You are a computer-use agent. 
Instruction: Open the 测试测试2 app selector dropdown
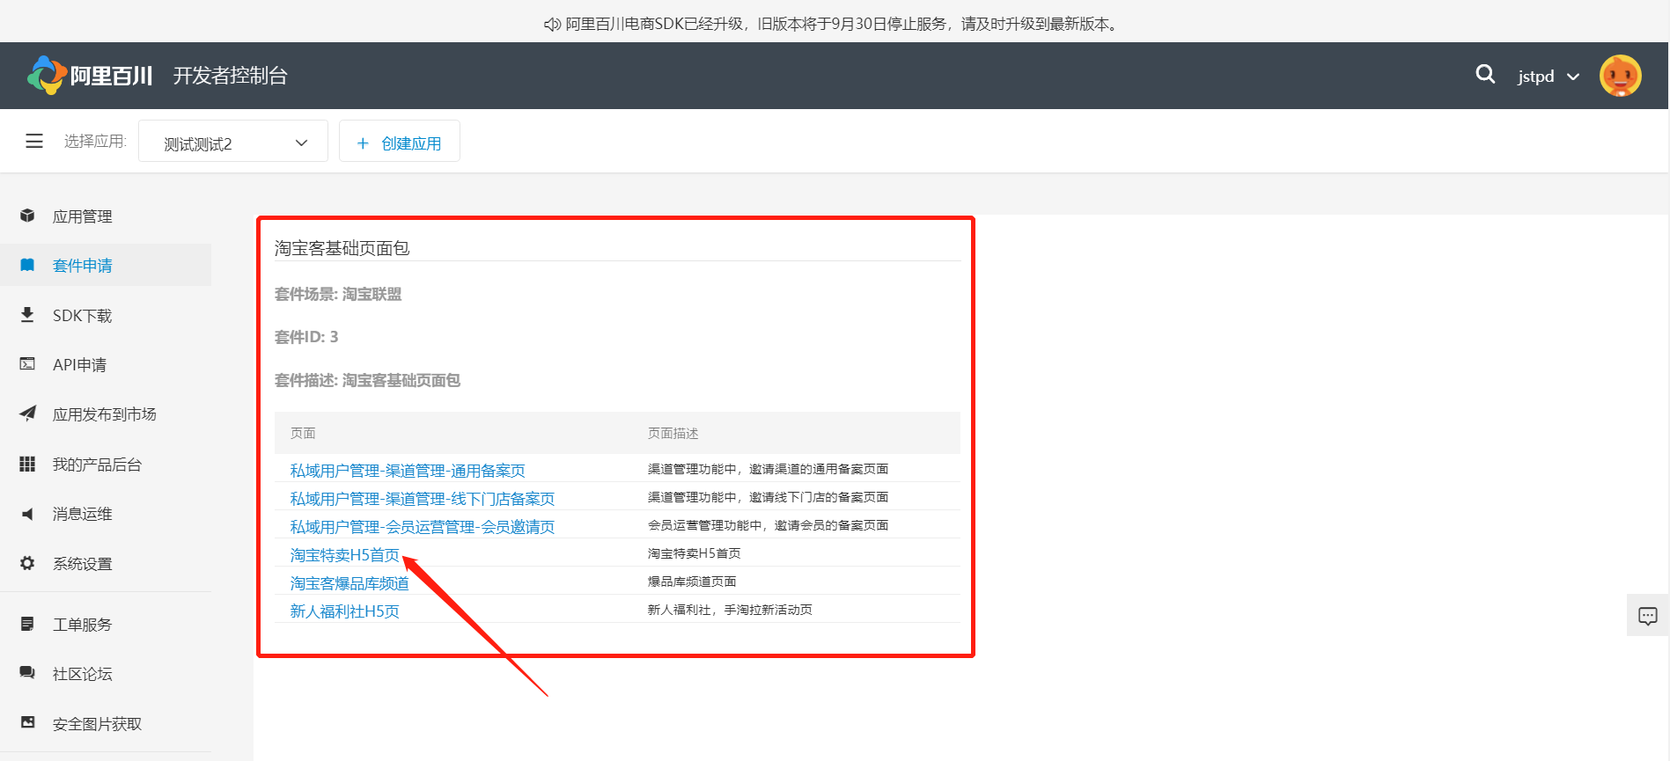tap(233, 142)
